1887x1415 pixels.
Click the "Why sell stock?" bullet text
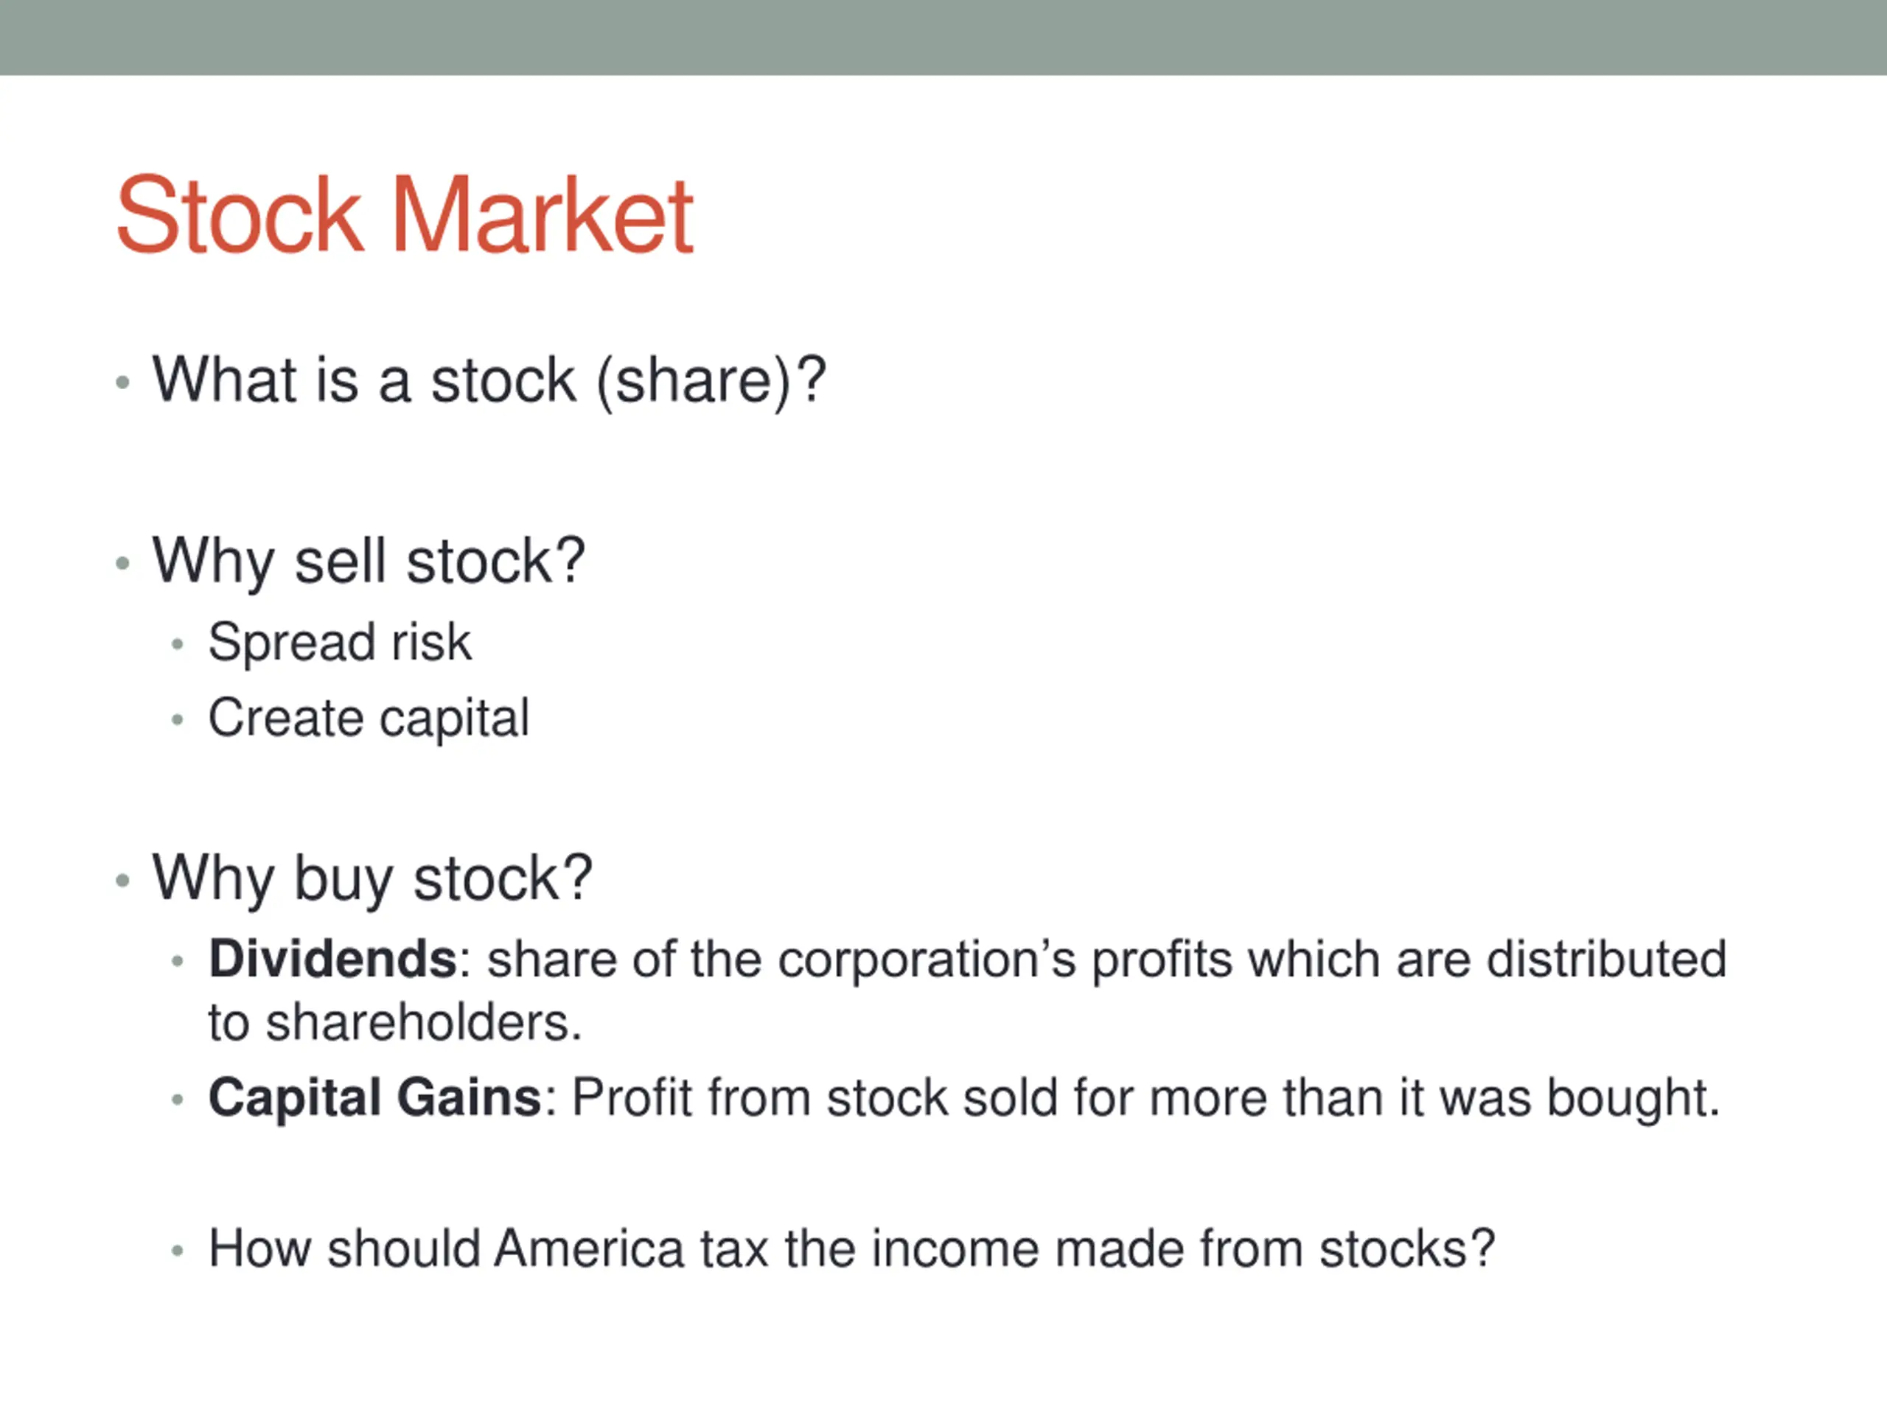pos(369,562)
